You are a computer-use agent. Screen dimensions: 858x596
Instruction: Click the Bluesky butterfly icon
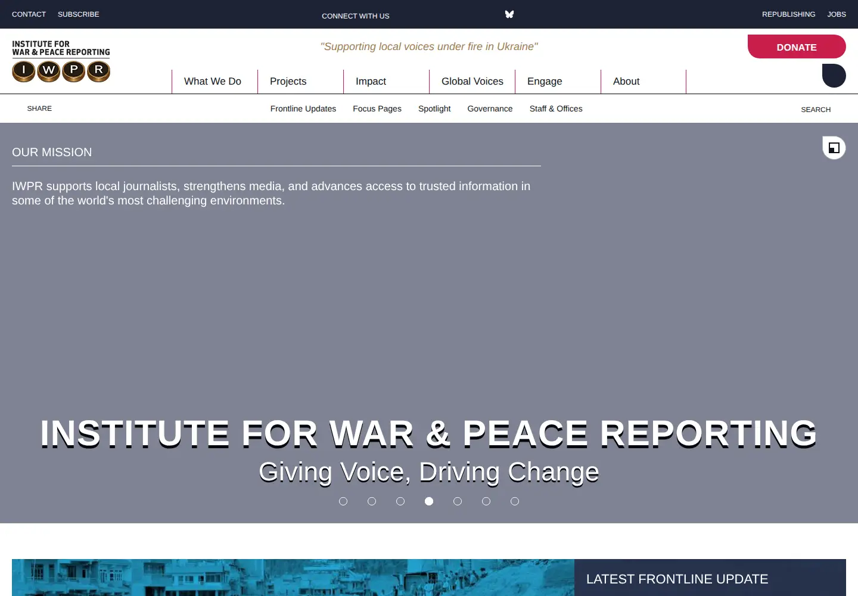point(509,14)
